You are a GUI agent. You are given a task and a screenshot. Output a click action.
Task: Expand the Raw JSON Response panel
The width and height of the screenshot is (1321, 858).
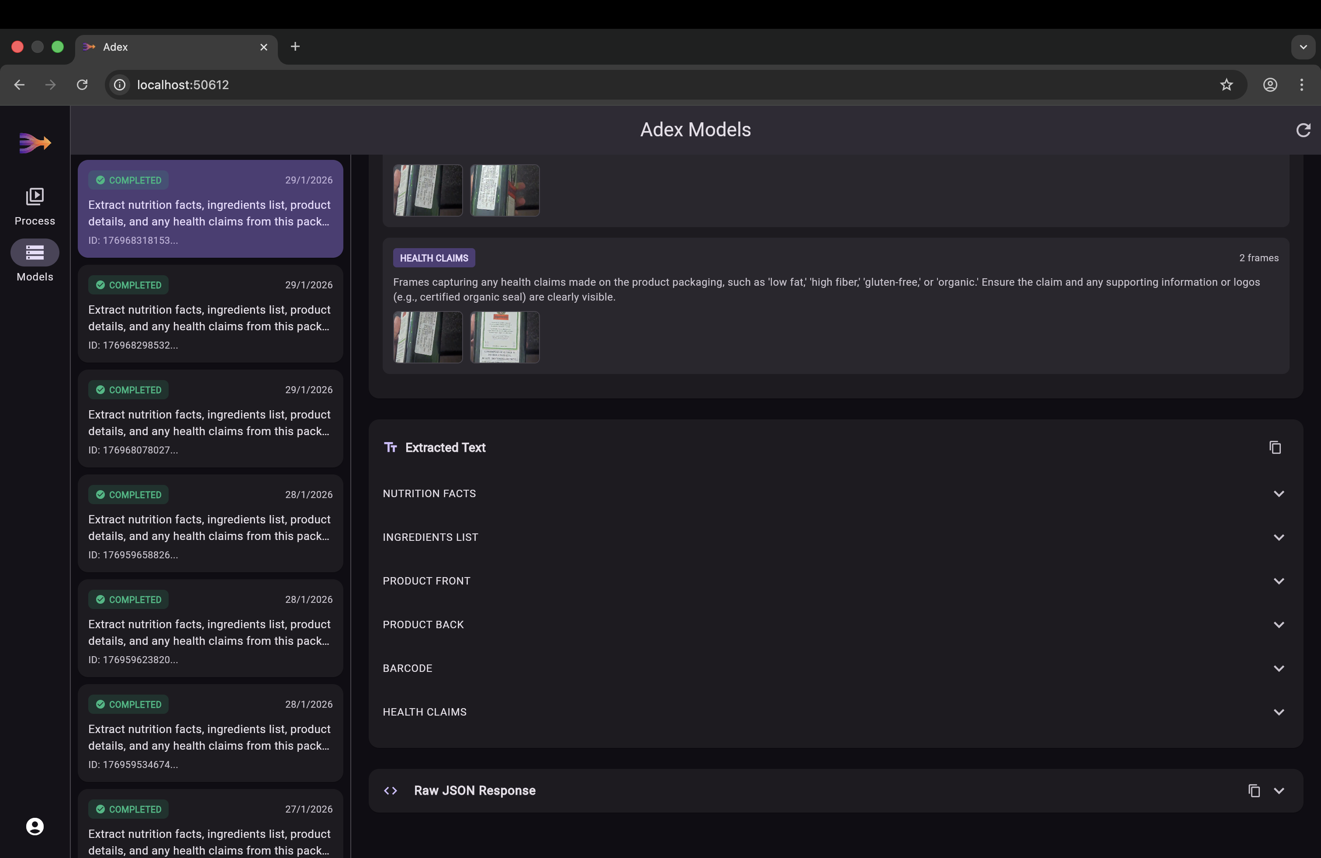click(1278, 790)
